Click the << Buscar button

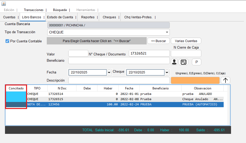[158, 41]
